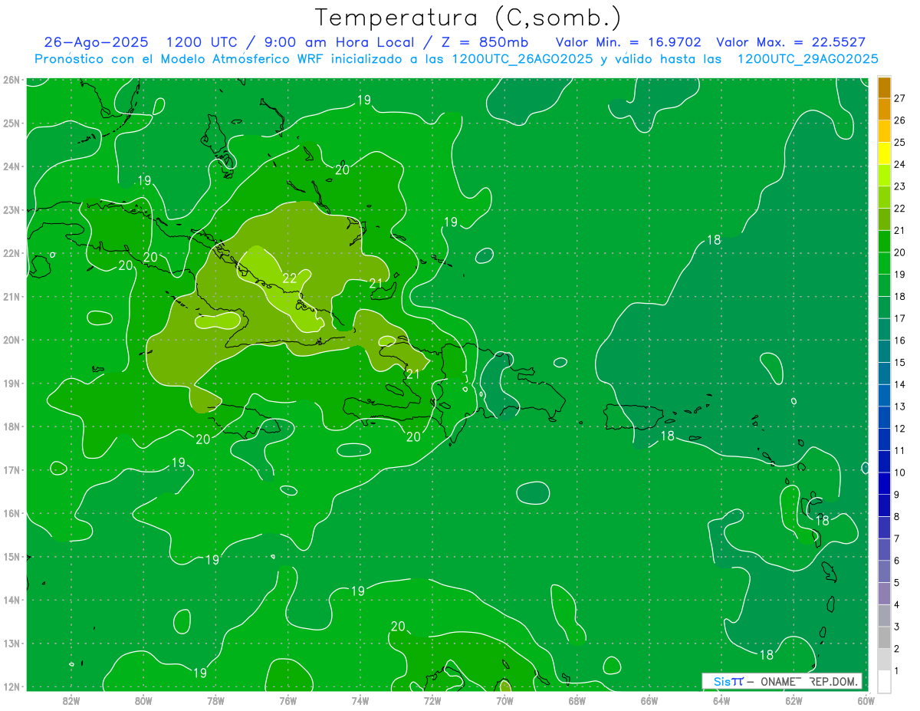Click the '26N' latitude axis label

[11, 80]
